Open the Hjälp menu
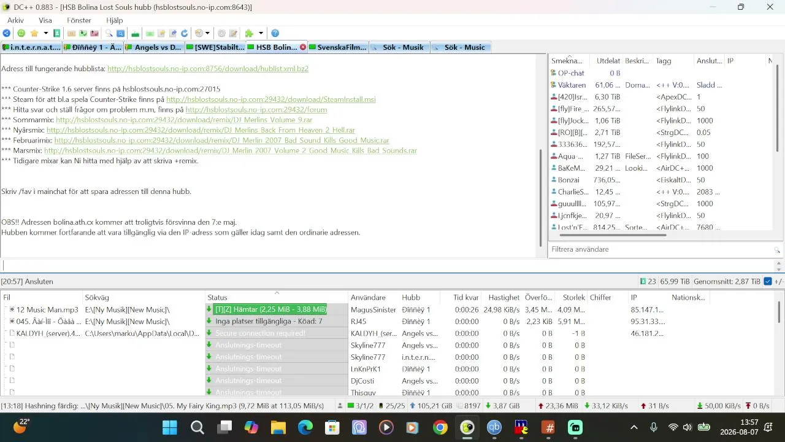This screenshot has height=442, width=785. (114, 20)
